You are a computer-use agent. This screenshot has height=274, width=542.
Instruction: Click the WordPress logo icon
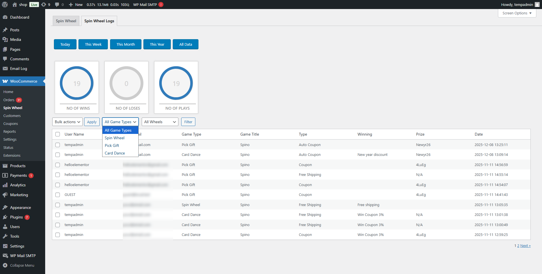(5, 5)
